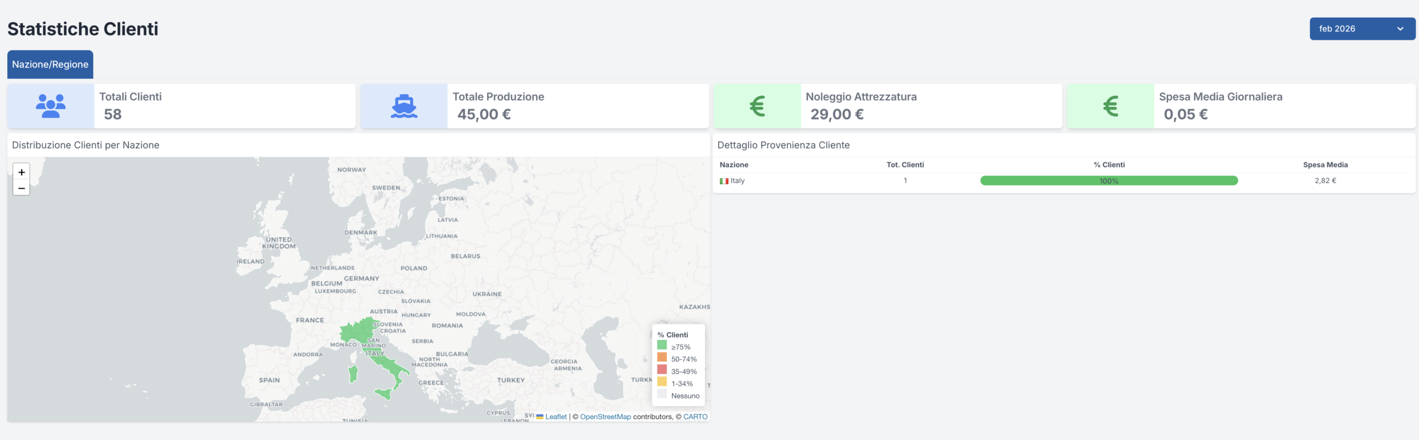Click the Spesa Media Giornaliera euro icon
The image size is (1419, 440).
click(1110, 106)
